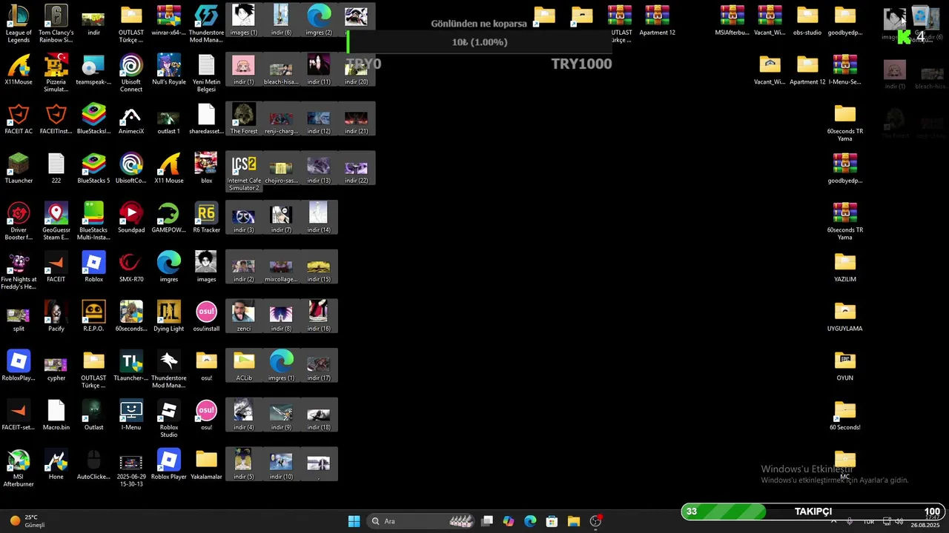This screenshot has height=533, width=949.
Task: Open the Windows Start menu
Action: click(354, 521)
